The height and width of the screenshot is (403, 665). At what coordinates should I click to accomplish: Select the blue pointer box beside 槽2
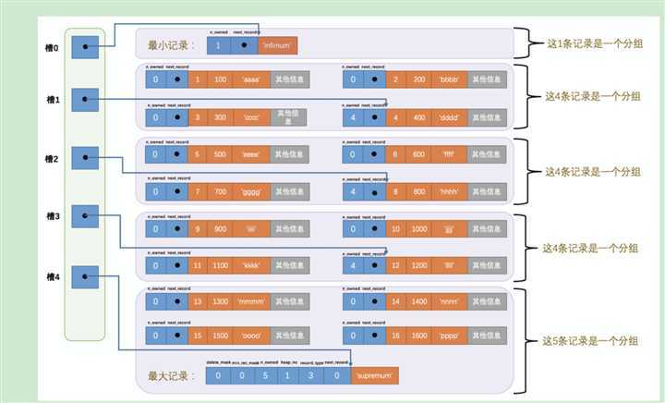click(85, 158)
